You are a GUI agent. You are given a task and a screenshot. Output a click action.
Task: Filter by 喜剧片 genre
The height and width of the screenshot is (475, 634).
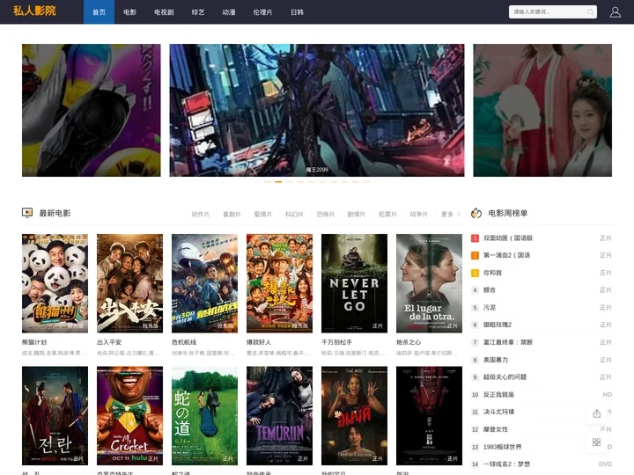[x=232, y=214]
